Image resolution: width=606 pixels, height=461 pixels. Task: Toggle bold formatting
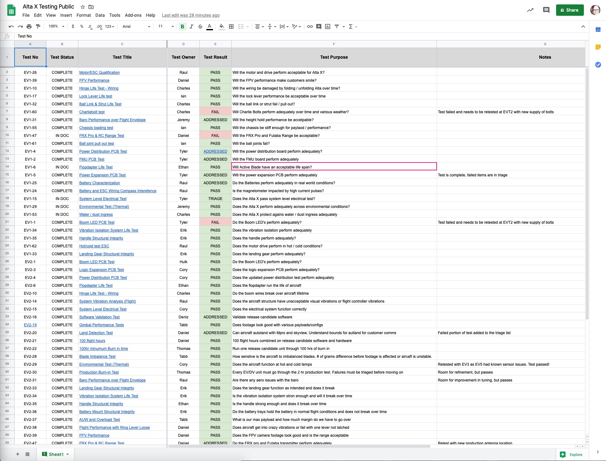point(182,27)
